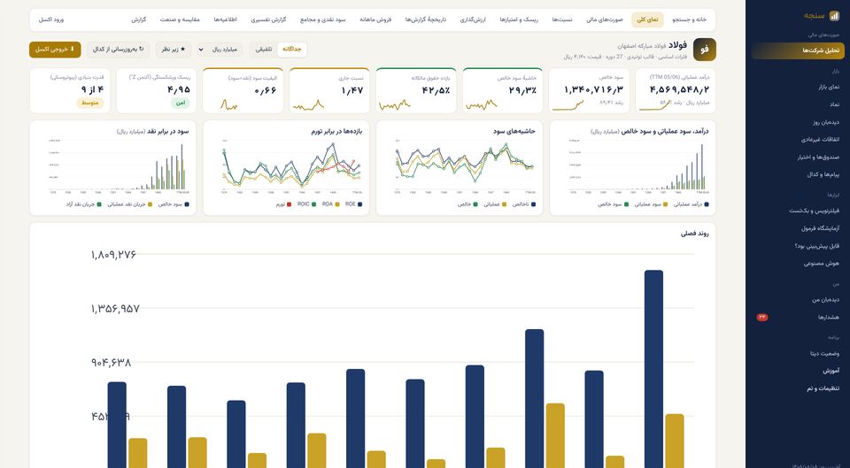Click the sparkline in the نسبت جاری card
This screenshot has height=468, width=850.
(308, 105)
